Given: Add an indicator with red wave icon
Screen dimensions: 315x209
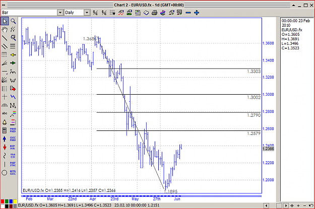Looking at the screenshot, I should (121, 13).
